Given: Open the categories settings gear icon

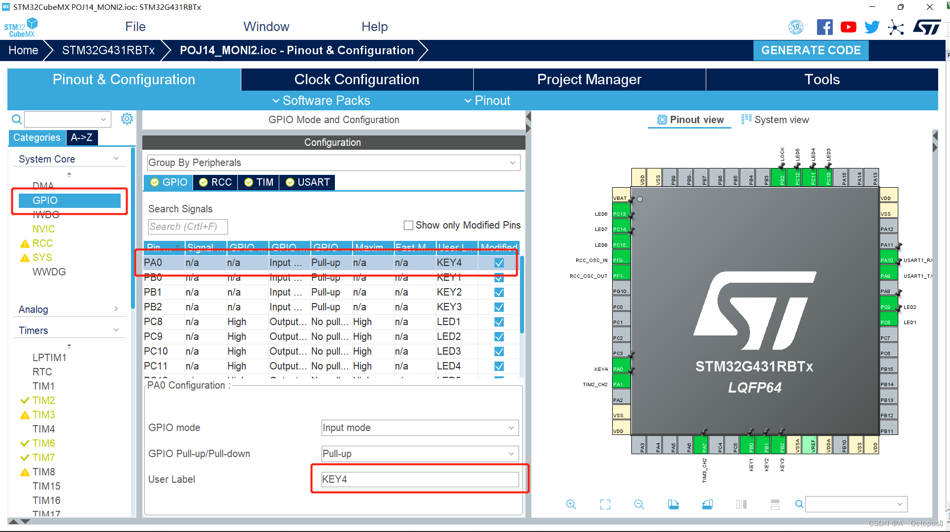Looking at the screenshot, I should (127, 119).
